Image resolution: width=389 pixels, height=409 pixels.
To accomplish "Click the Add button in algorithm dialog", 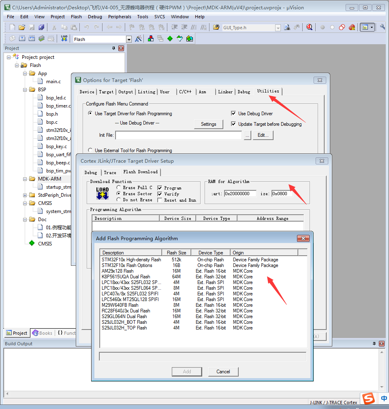I will click(x=187, y=372).
